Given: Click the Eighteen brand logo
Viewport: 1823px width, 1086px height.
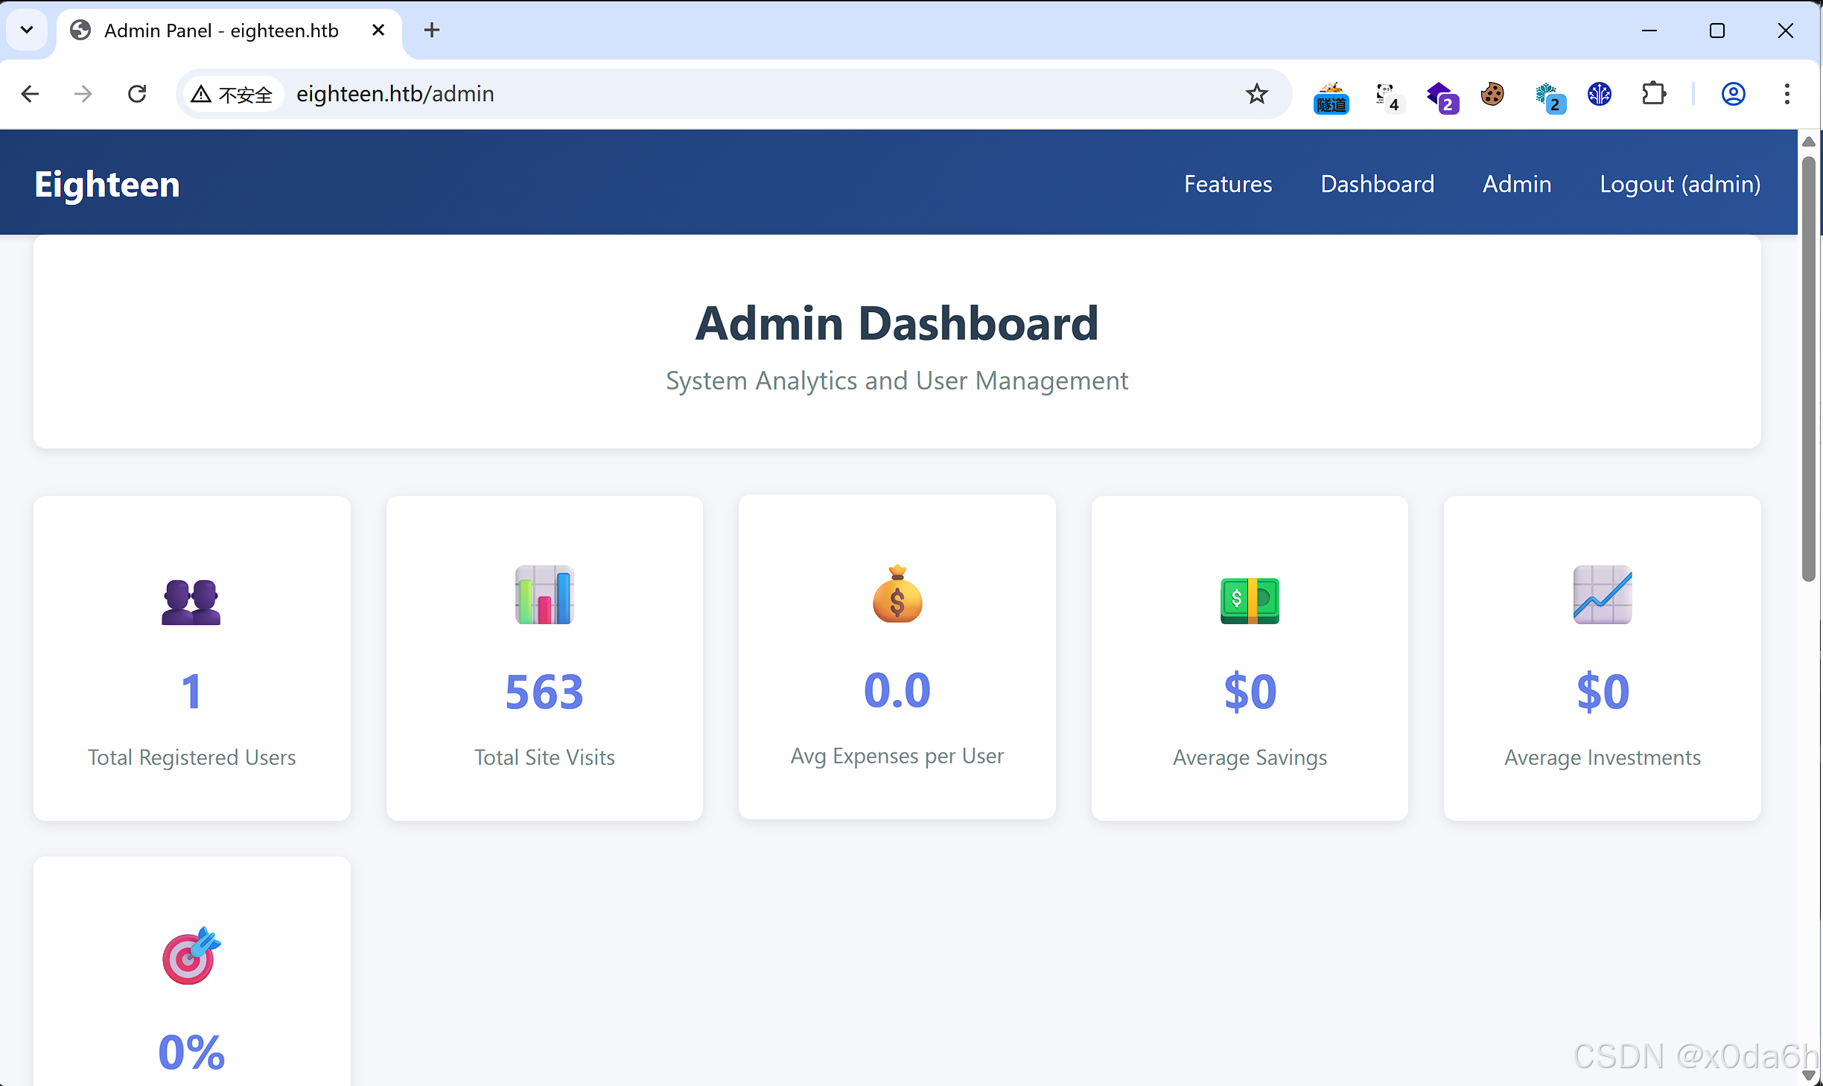Looking at the screenshot, I should tap(107, 184).
